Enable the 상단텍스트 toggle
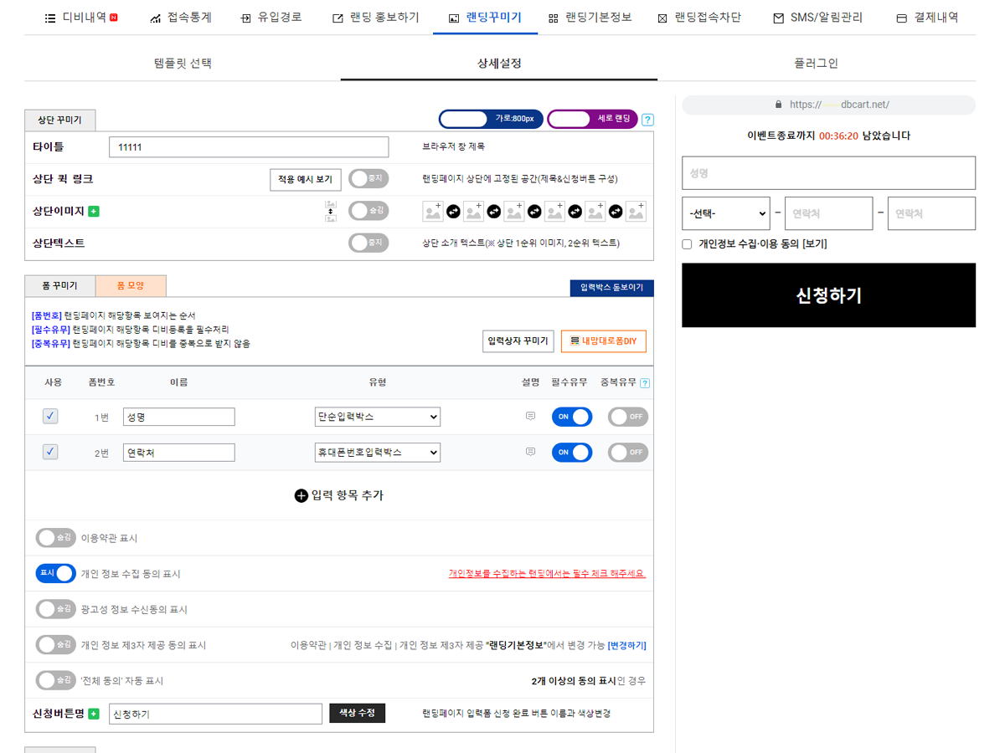The height and width of the screenshot is (753, 1005). click(x=368, y=243)
